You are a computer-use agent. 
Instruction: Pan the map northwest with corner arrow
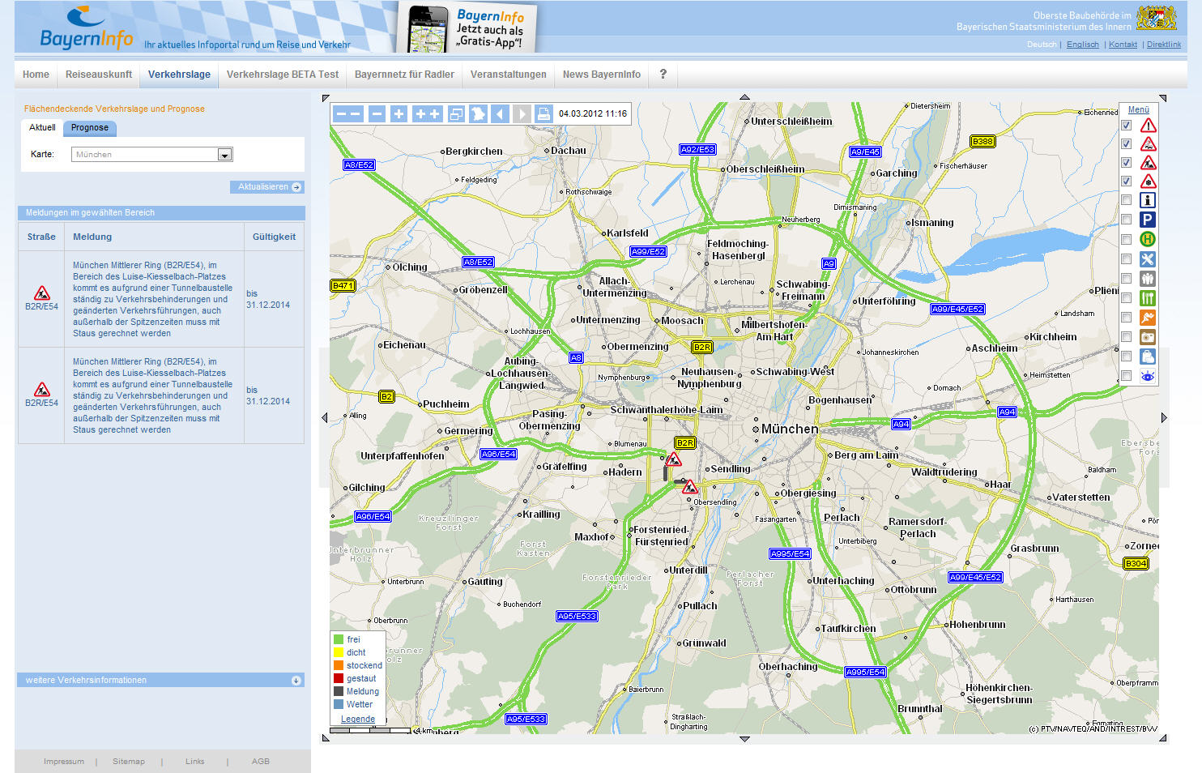tap(326, 98)
